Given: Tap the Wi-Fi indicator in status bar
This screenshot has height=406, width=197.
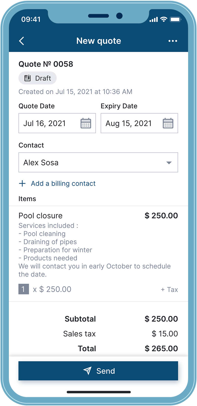Looking at the screenshot, I should coord(164,19).
